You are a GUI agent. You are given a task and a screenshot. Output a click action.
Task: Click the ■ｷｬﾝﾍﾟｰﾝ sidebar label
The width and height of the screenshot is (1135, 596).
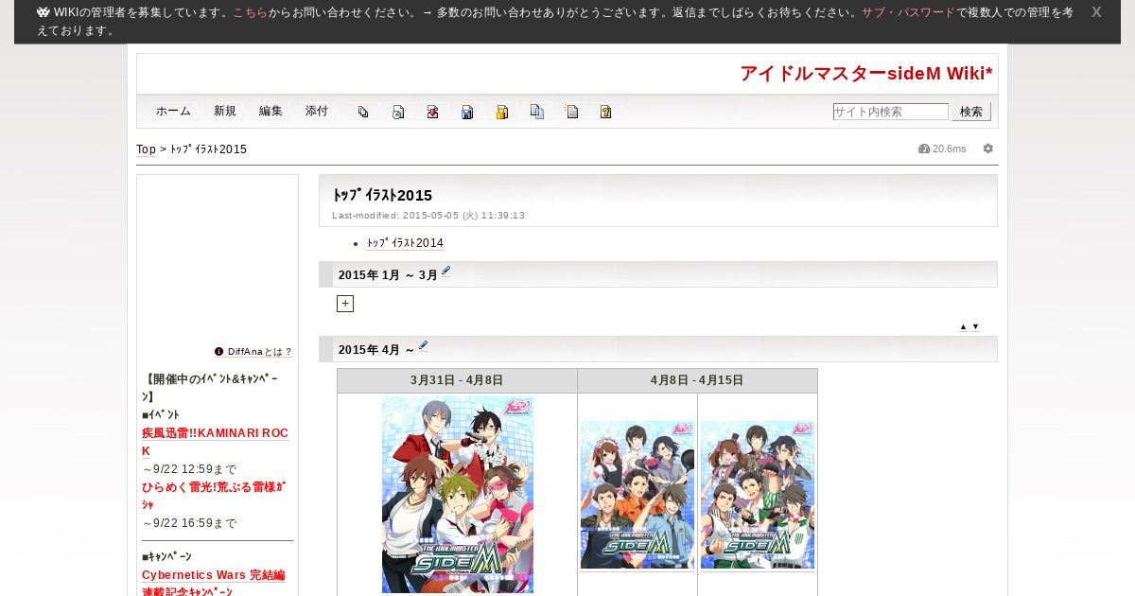coord(167,556)
